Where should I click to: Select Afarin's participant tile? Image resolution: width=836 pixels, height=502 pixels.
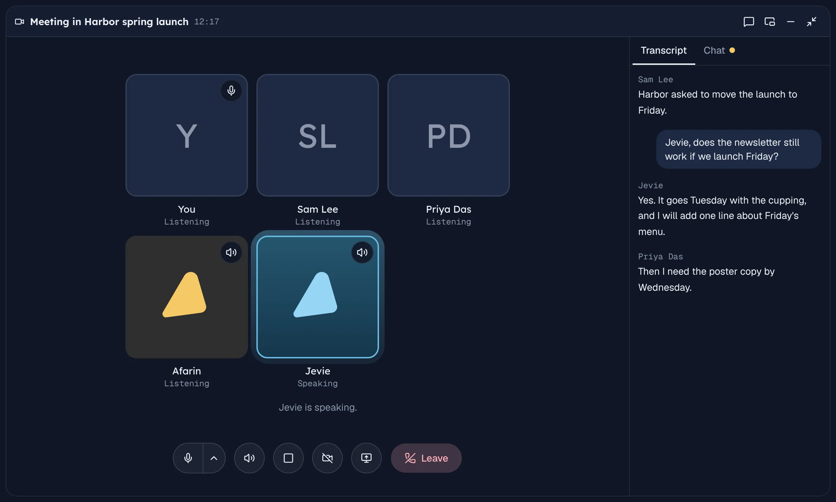click(x=186, y=297)
